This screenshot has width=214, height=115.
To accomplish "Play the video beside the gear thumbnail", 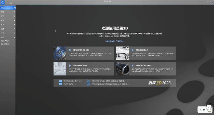I will point(70,50).
